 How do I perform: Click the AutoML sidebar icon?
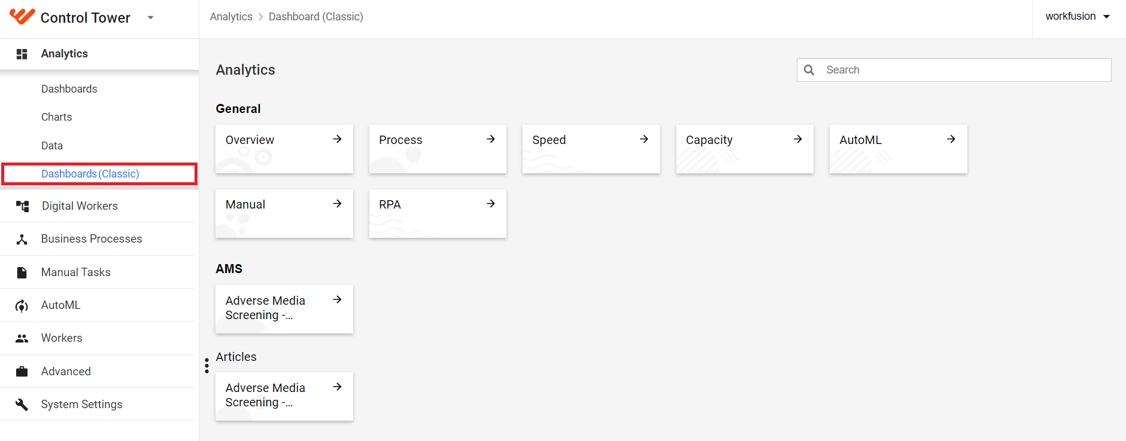[22, 305]
